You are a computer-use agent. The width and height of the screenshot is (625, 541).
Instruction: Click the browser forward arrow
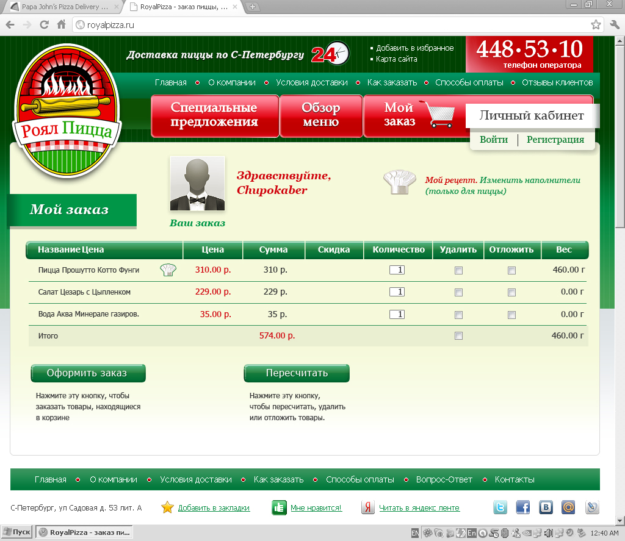pos(27,25)
